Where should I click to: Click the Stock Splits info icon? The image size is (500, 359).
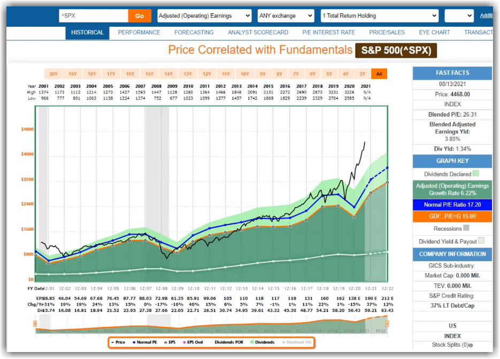[x=471, y=345]
